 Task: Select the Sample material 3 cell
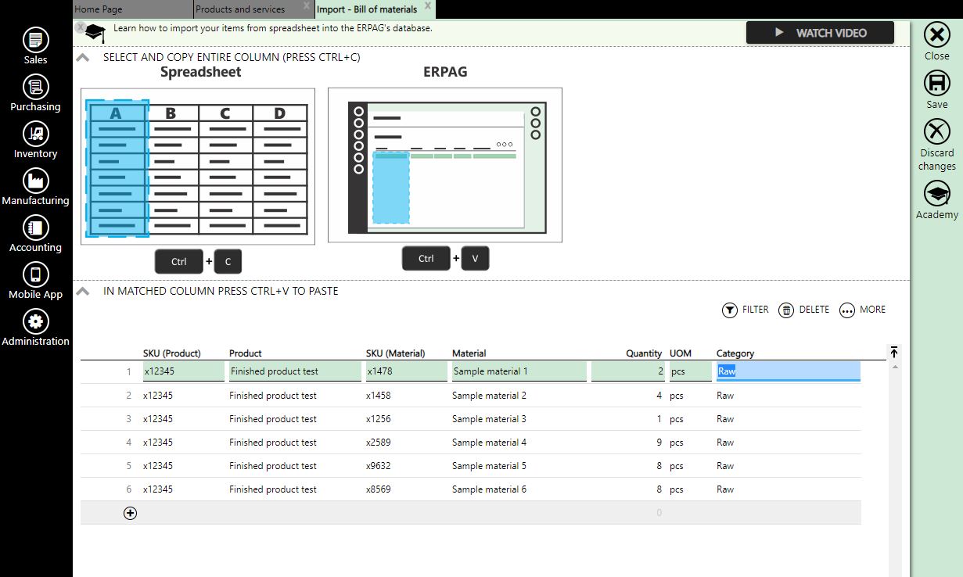490,419
